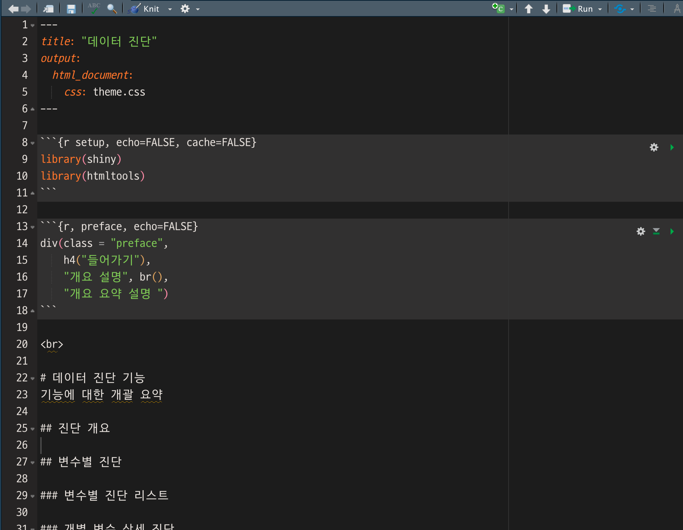Click fold end marker at line 11
The width and height of the screenshot is (683, 530).
pos(33,193)
